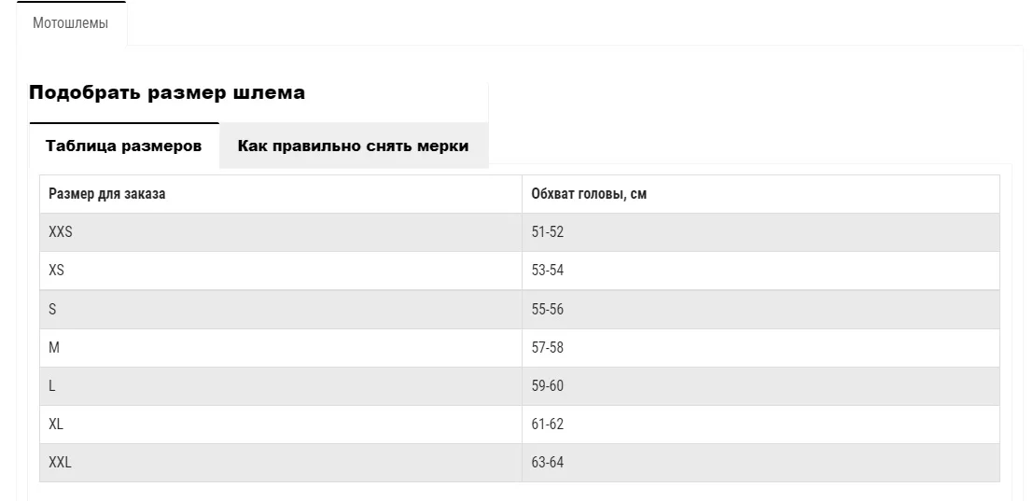
Task: Click the 55-56 head circumference cell
Action: [548, 309]
